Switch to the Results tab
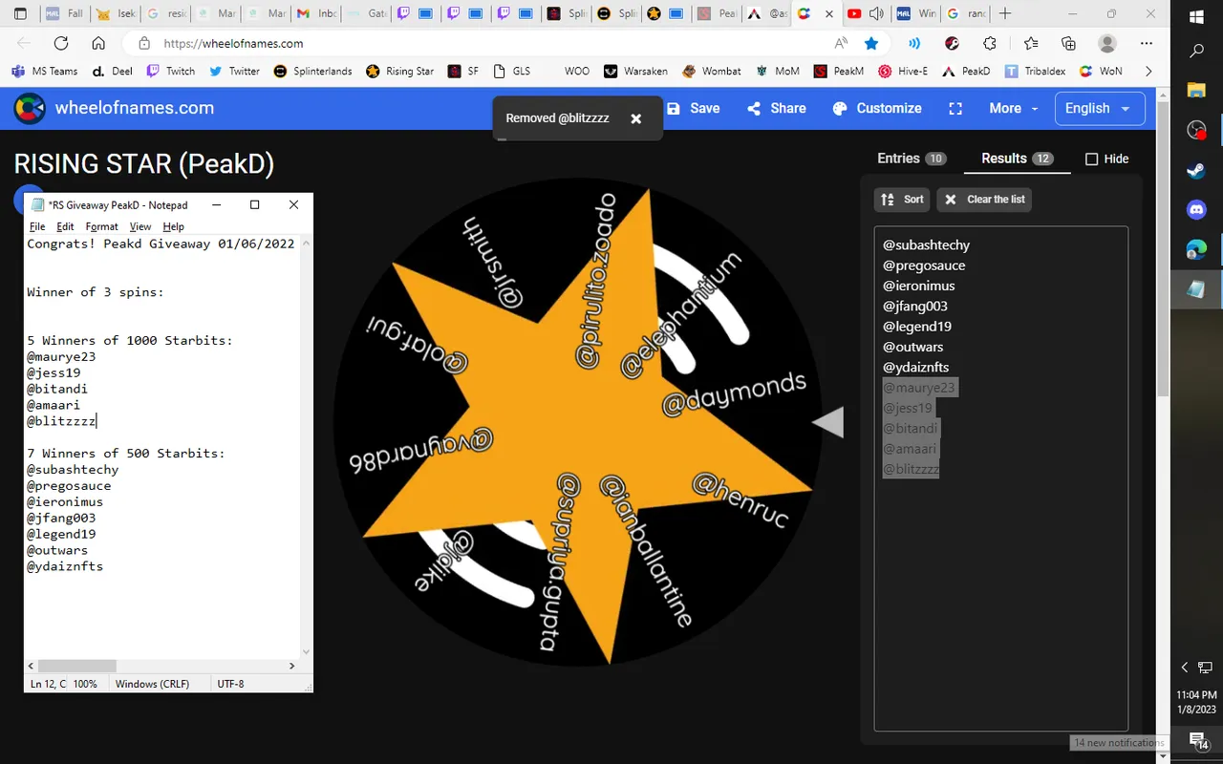The height and width of the screenshot is (764, 1223). click(x=1017, y=159)
